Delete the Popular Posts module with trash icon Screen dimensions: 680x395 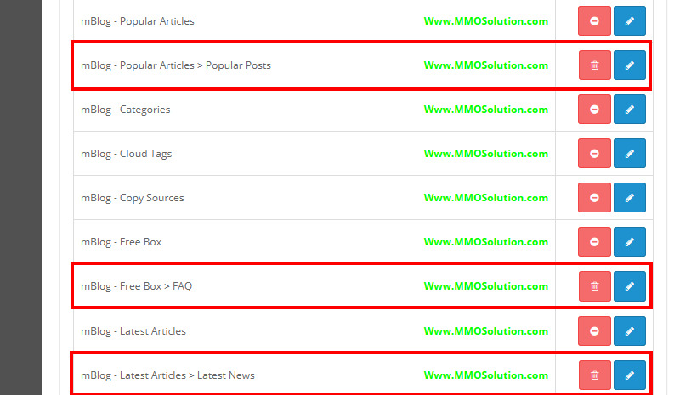coord(595,65)
